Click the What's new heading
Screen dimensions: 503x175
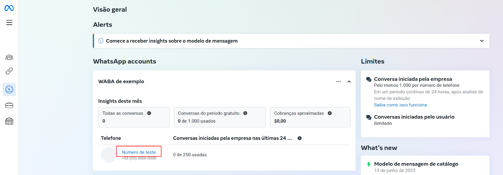click(379, 148)
